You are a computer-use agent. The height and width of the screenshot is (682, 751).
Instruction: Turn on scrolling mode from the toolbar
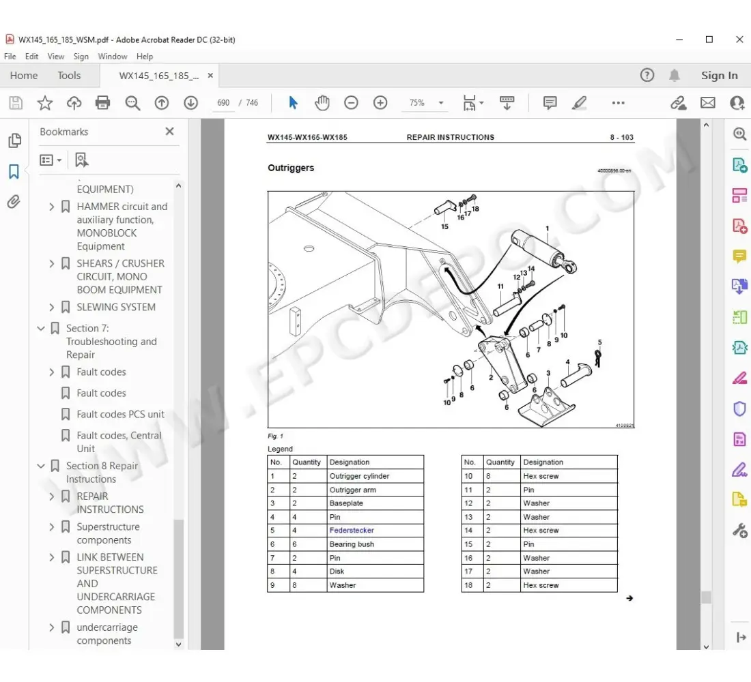point(507,103)
